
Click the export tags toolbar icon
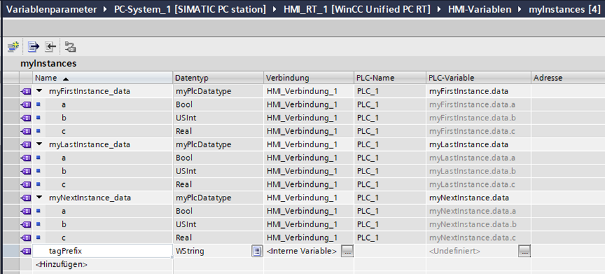tap(33, 47)
